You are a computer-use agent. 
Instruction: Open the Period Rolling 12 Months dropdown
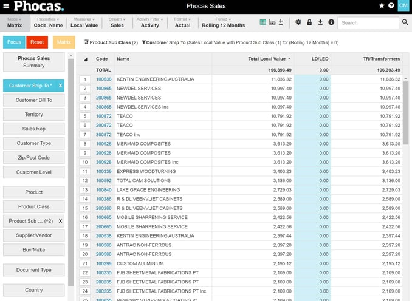(x=224, y=22)
